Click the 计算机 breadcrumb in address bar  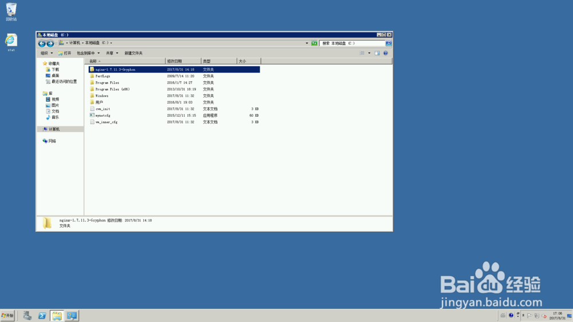point(74,43)
